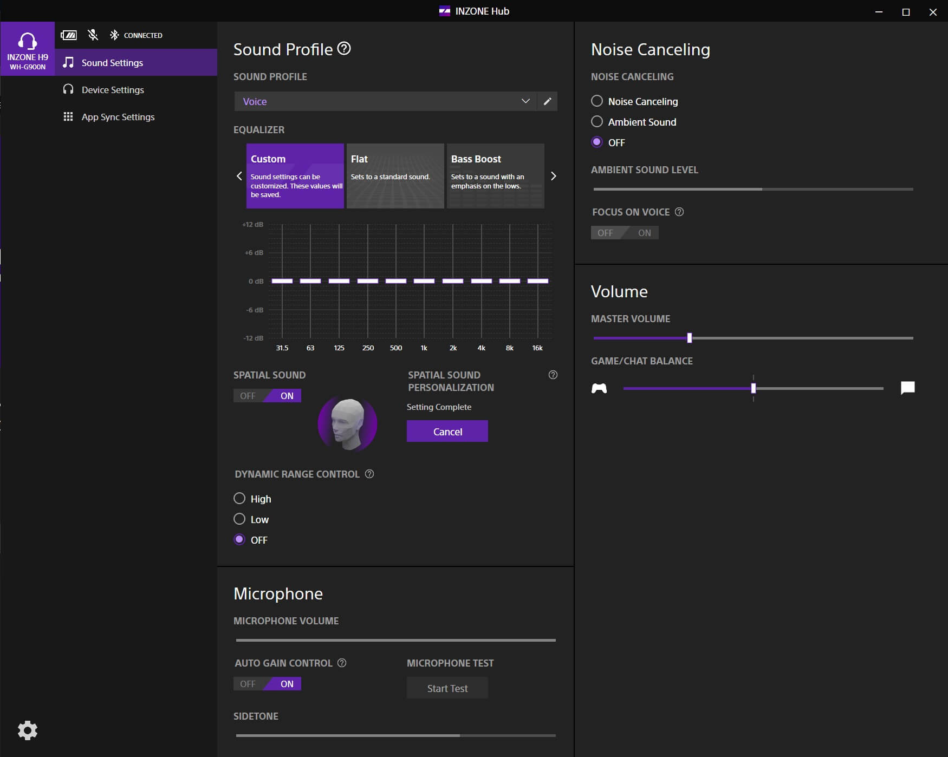Set Dynamic Range Control to High

(x=239, y=498)
